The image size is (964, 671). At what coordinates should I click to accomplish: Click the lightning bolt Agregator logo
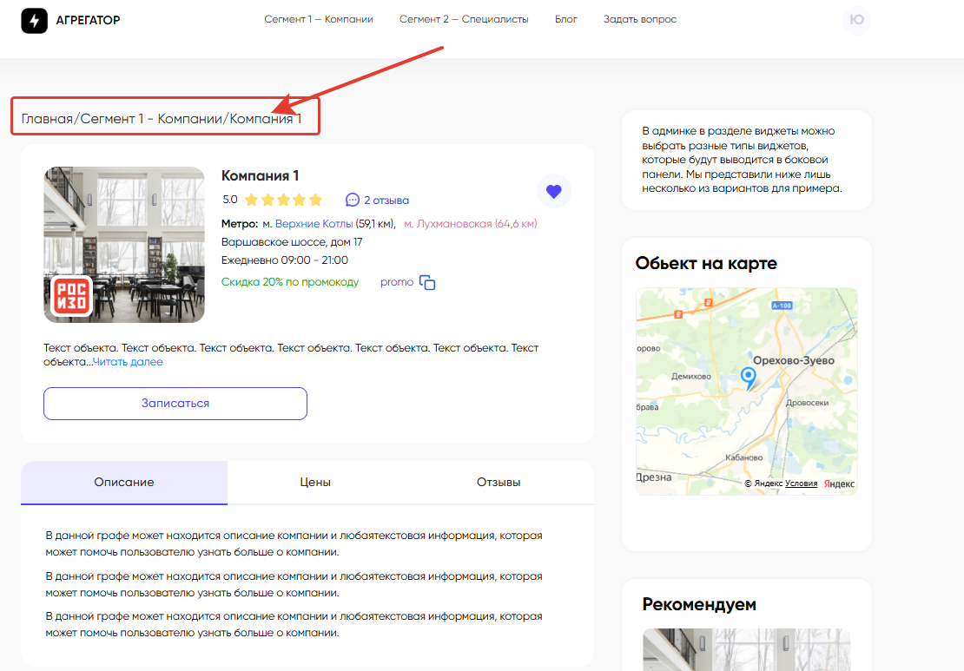[x=35, y=21]
